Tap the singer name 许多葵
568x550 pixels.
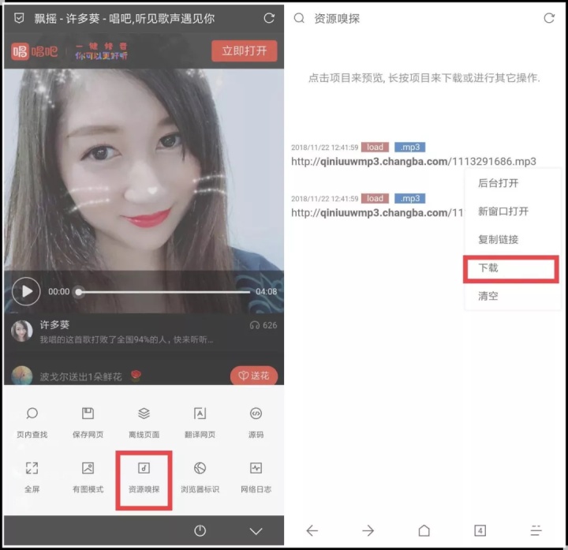(x=54, y=324)
